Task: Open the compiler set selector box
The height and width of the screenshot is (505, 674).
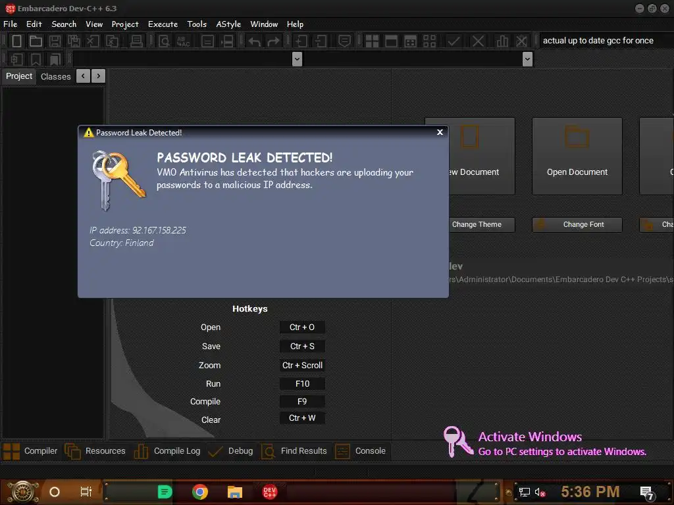Action: [605, 40]
